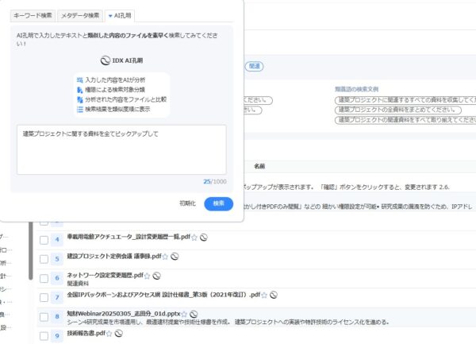Click the AI孔明 icon beside 知財Webinar20250305 pptx
The width and height of the screenshot is (476, 344).
(x=194, y=315)
